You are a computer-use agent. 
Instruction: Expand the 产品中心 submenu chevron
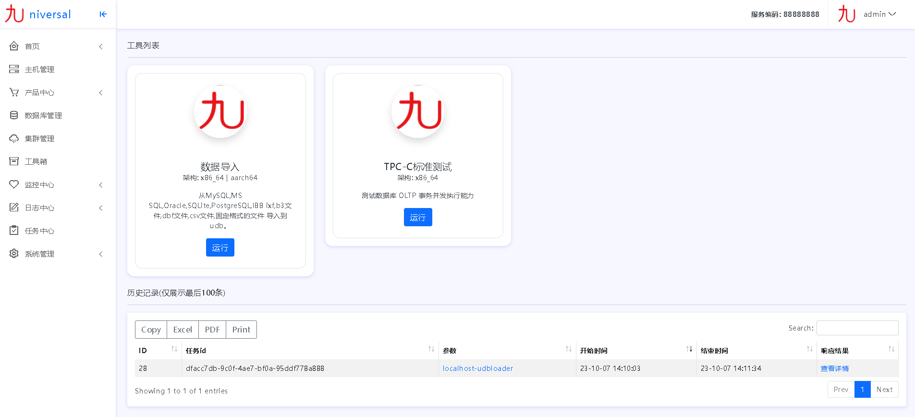[x=101, y=93]
